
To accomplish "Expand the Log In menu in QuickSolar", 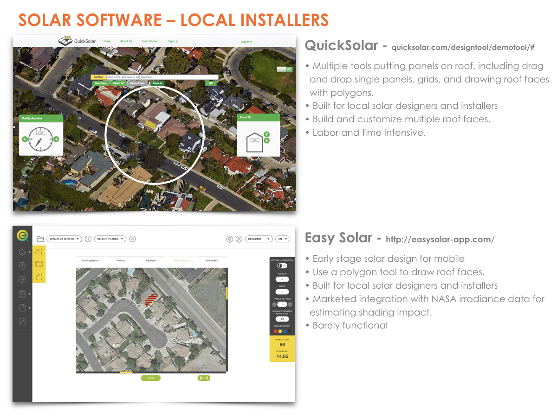I will click(246, 42).
